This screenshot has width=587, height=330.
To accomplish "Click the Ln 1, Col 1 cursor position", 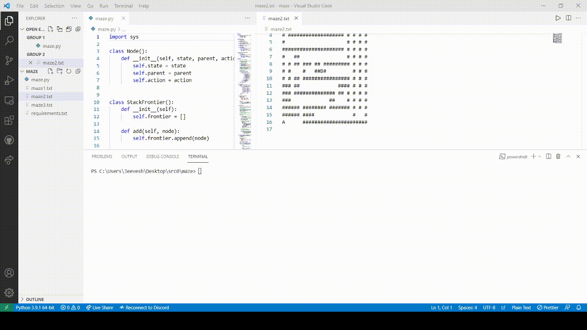I will (x=442, y=308).
